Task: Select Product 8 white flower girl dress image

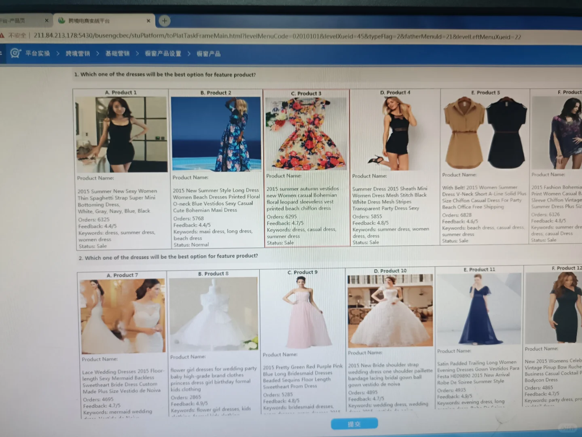Action: pyautogui.click(x=213, y=314)
